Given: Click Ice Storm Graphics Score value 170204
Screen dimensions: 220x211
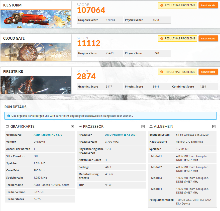Looking at the screenshot, I should click(x=110, y=20).
